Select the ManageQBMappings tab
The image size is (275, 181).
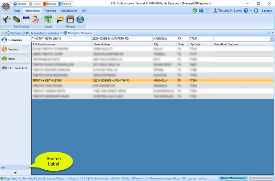[x=78, y=33]
